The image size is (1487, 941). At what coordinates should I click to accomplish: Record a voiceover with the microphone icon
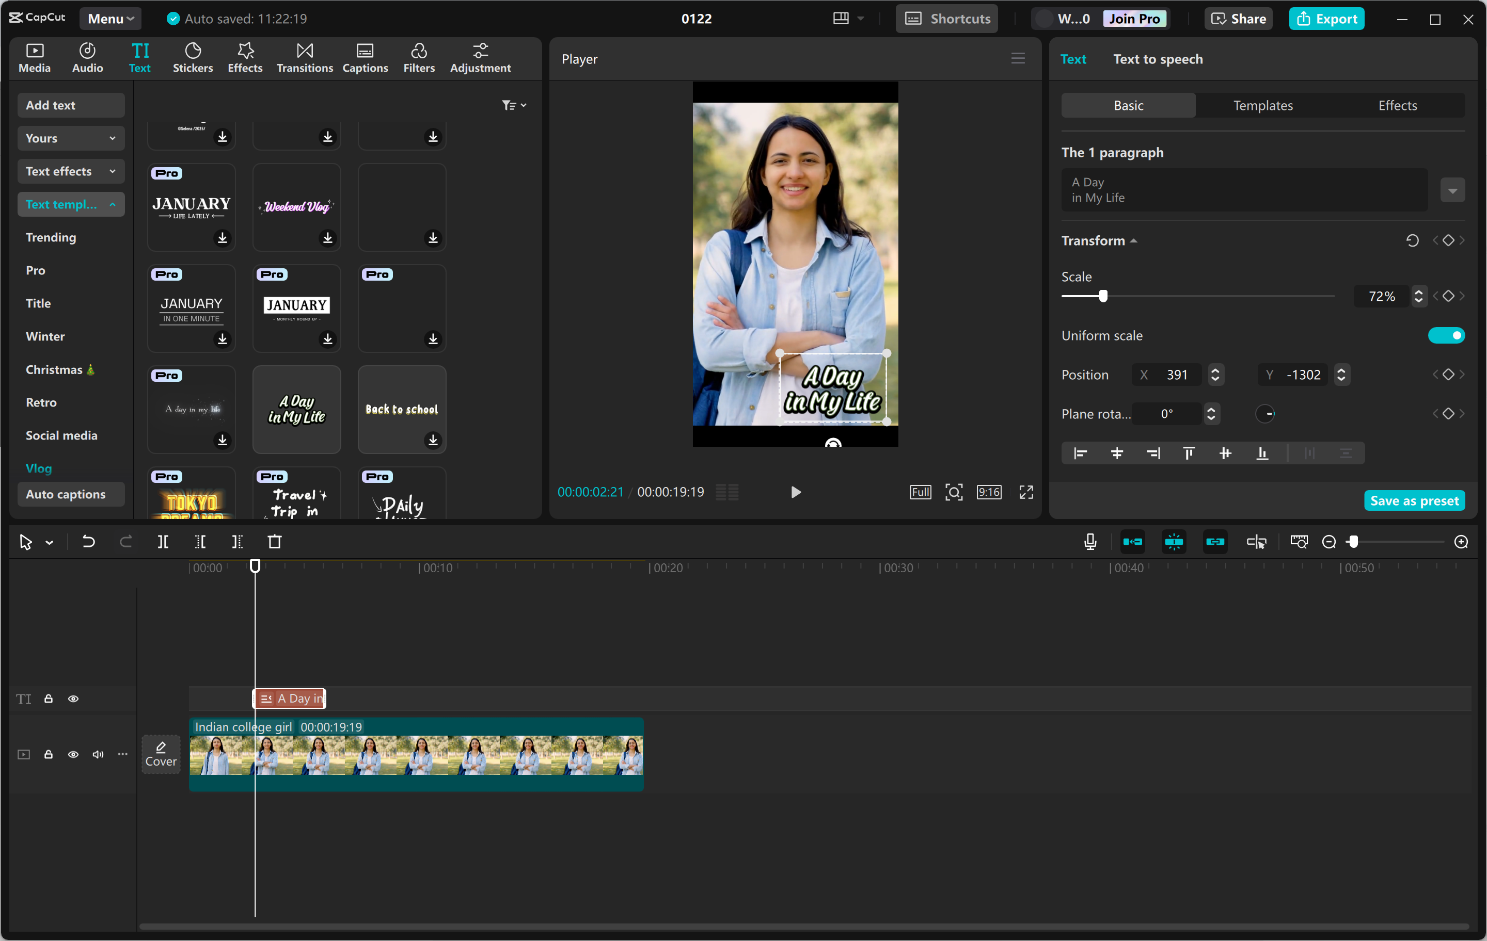click(x=1090, y=541)
